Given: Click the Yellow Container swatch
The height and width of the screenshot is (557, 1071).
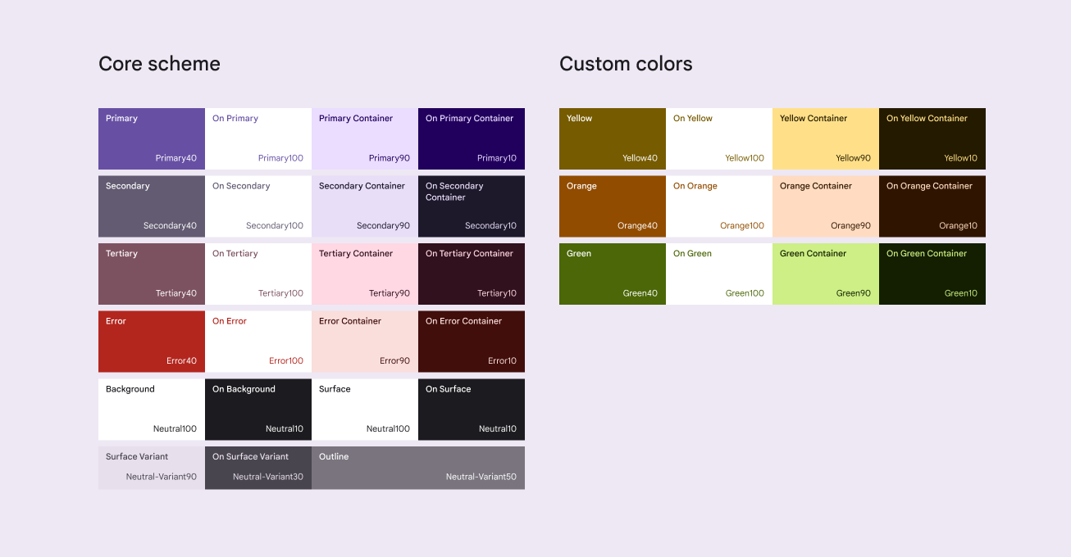Looking at the screenshot, I should [826, 138].
